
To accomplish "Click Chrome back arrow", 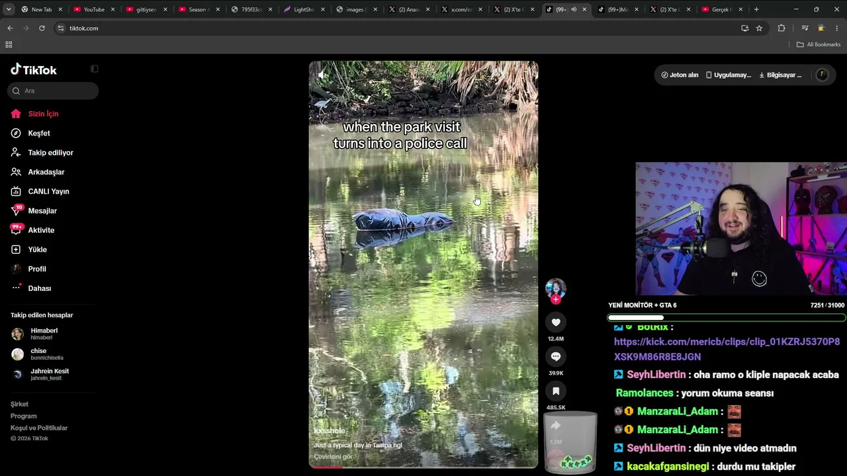I will pos(10,28).
